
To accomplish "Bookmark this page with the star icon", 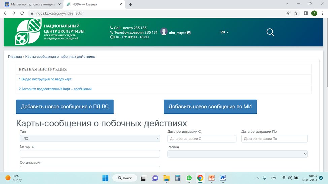I will [296, 13].
